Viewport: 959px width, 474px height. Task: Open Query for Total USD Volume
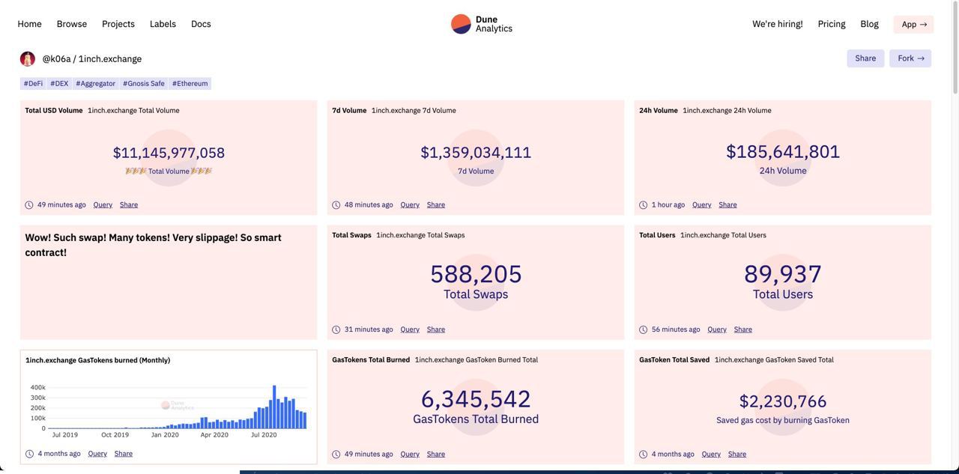(103, 205)
